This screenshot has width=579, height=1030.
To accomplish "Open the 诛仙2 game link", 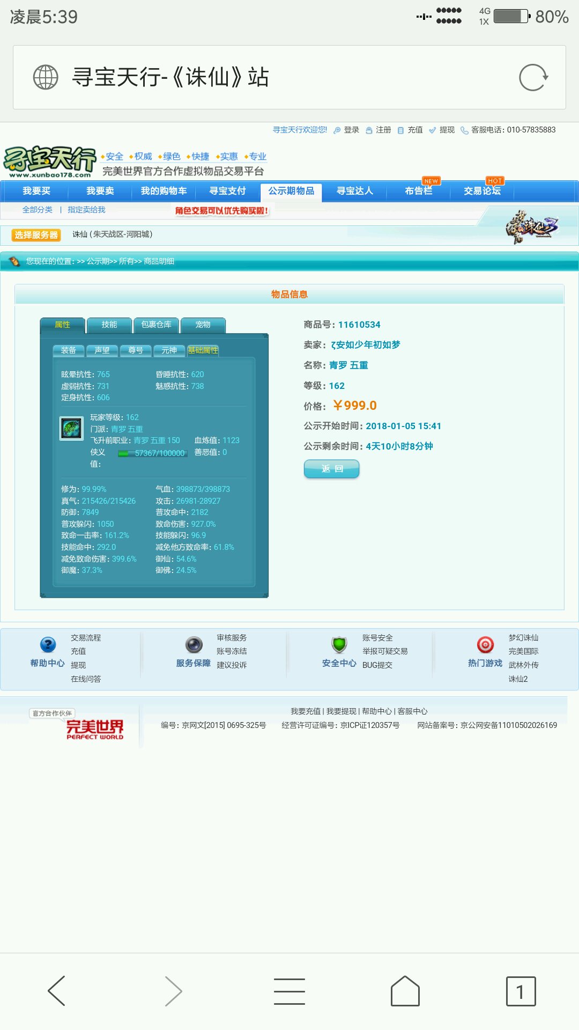I will (x=518, y=679).
